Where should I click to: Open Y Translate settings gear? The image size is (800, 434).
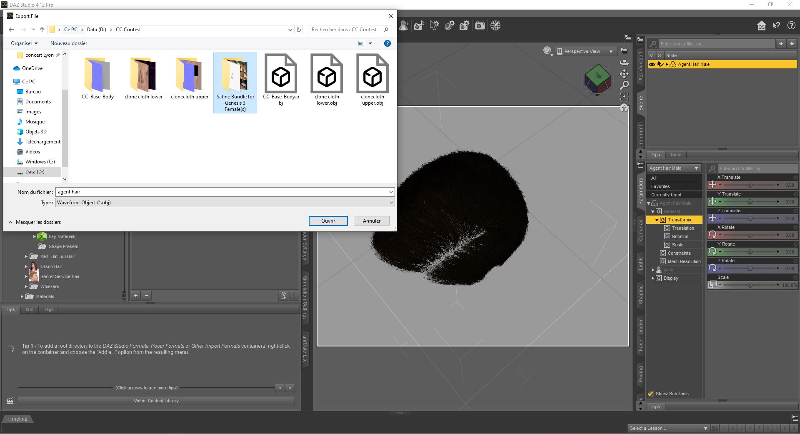(x=795, y=194)
